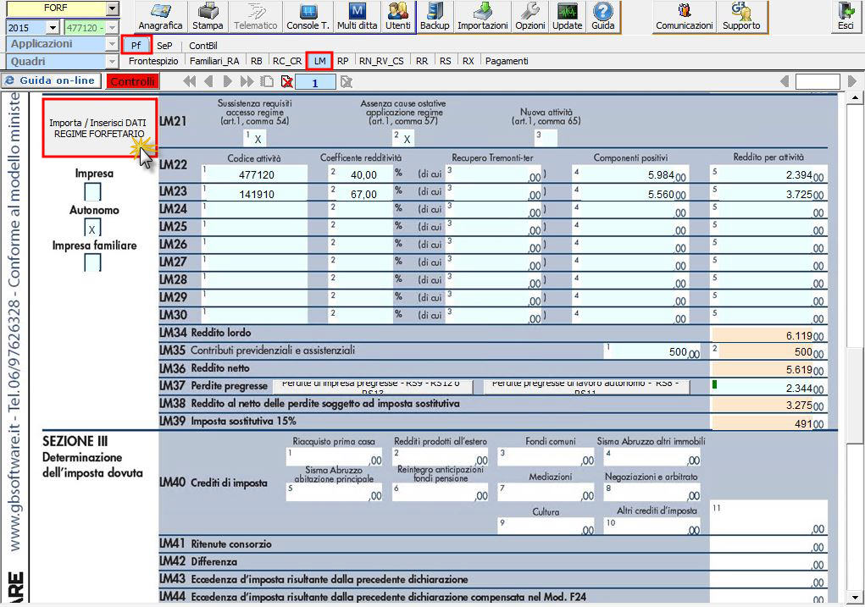Click LM40 Riacquisto prima casa field
This screenshot has height=607, width=865.
[335, 457]
